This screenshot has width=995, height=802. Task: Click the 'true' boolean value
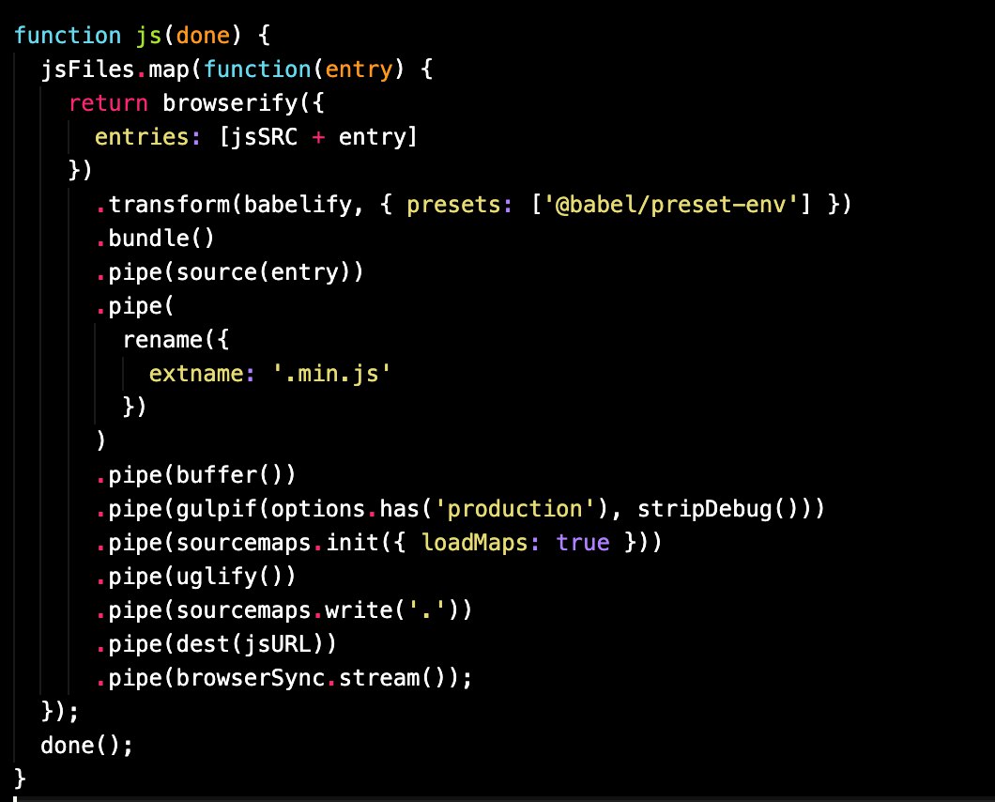tap(583, 543)
